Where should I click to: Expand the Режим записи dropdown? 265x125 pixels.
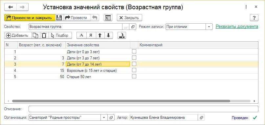coord(209,27)
